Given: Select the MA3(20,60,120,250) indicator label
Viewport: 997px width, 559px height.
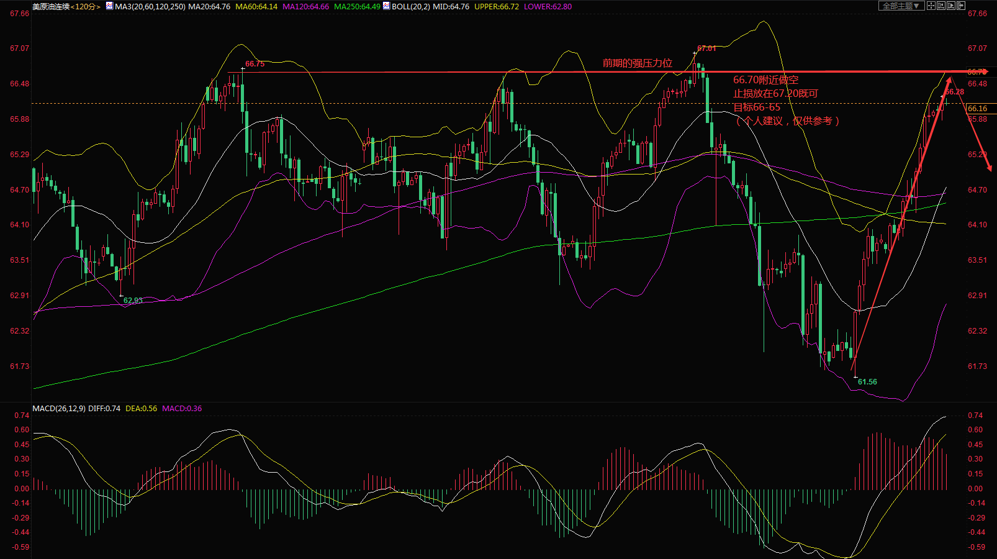Looking at the screenshot, I should 150,6.
